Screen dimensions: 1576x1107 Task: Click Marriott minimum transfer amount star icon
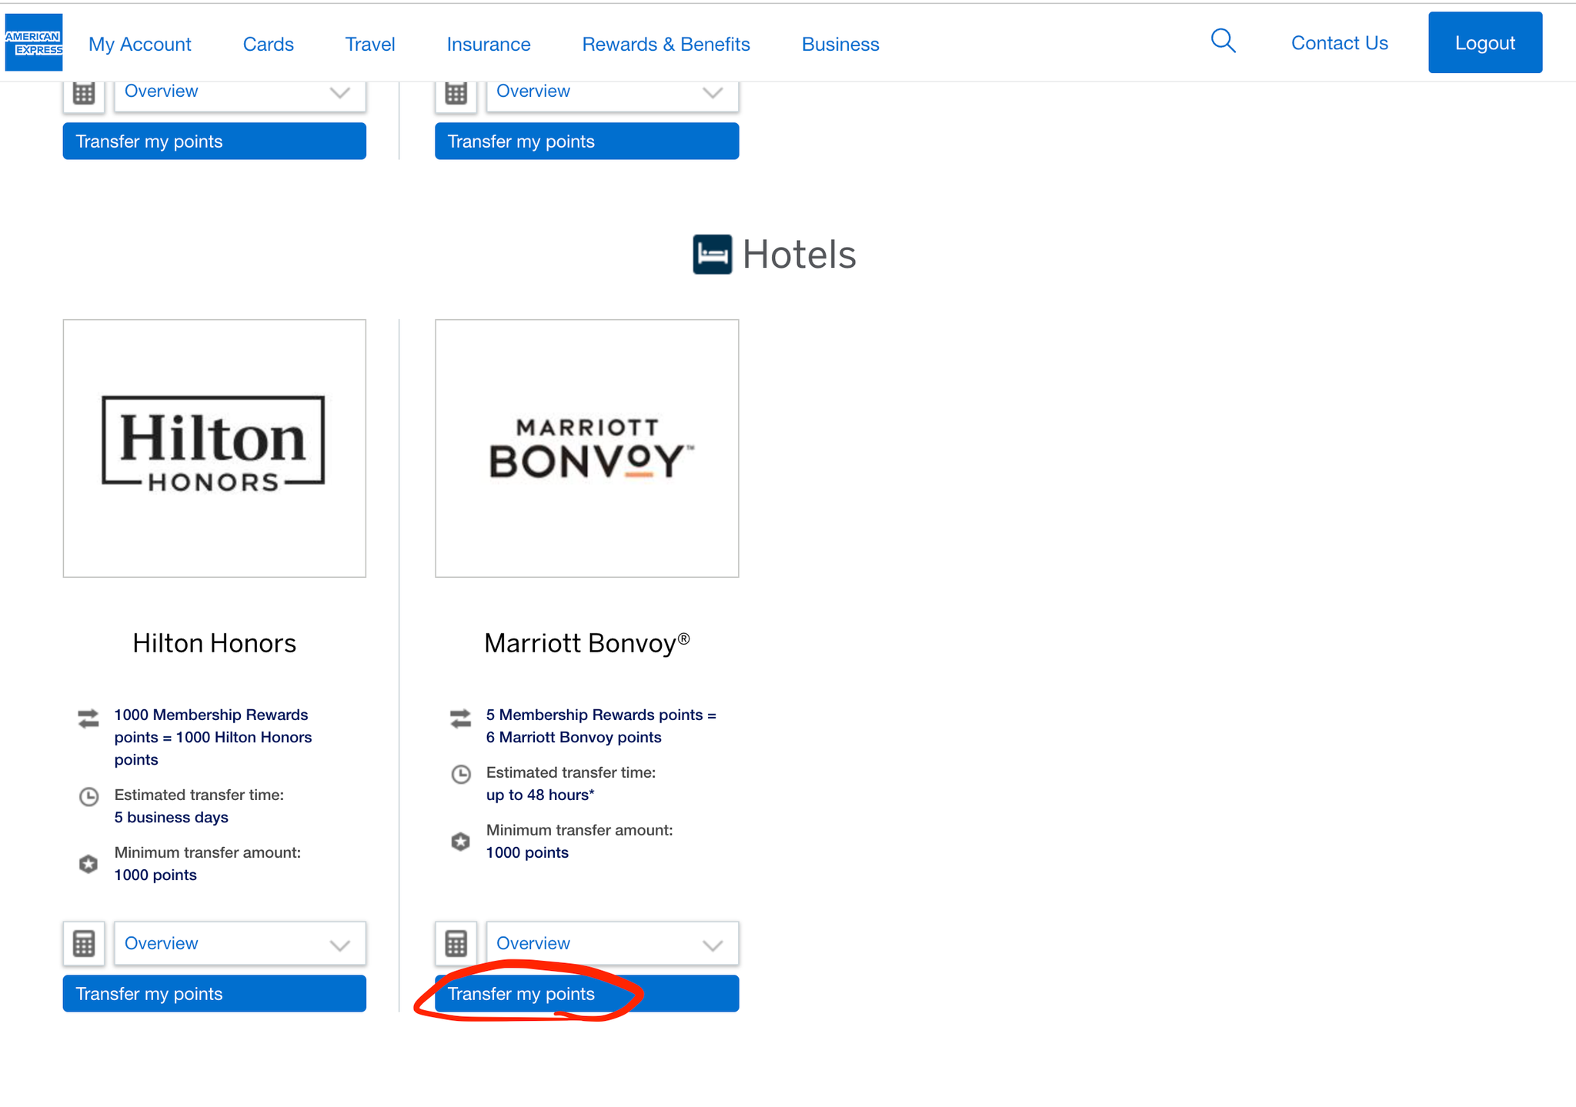pos(460,842)
